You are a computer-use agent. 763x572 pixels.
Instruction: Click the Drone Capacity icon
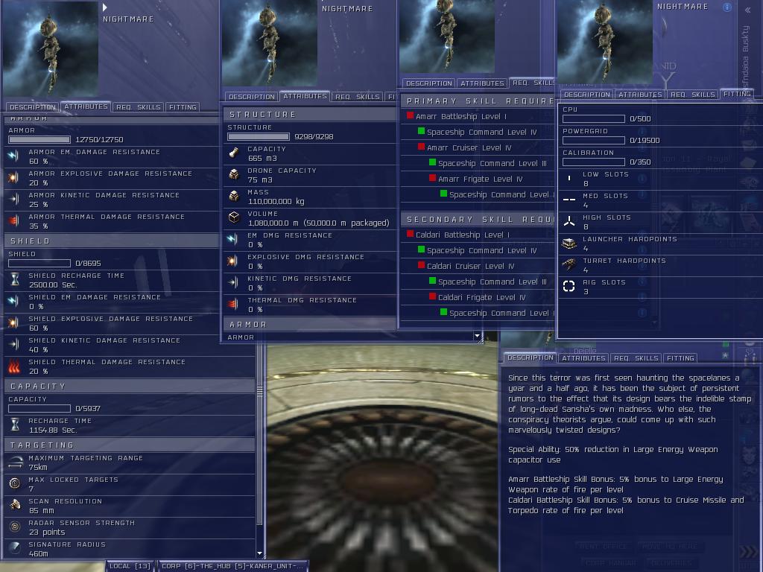point(234,174)
